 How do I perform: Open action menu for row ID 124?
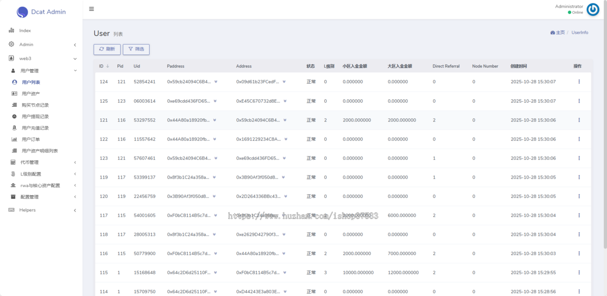click(x=579, y=81)
